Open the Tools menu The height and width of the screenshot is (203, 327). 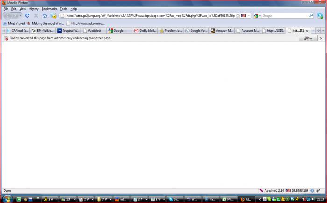click(64, 9)
